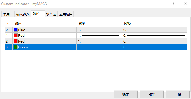Click the 宽度 column header

pyautogui.click(x=99, y=24)
